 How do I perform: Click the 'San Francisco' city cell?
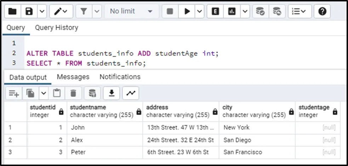(x=243, y=152)
